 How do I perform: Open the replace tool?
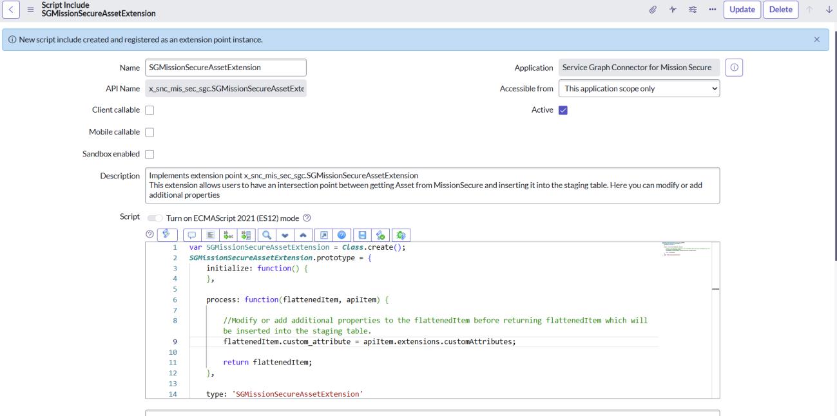tap(229, 235)
